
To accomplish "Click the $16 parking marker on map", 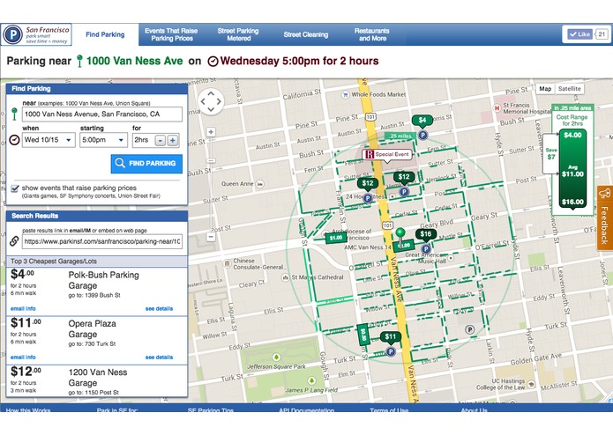I will coord(426,234).
